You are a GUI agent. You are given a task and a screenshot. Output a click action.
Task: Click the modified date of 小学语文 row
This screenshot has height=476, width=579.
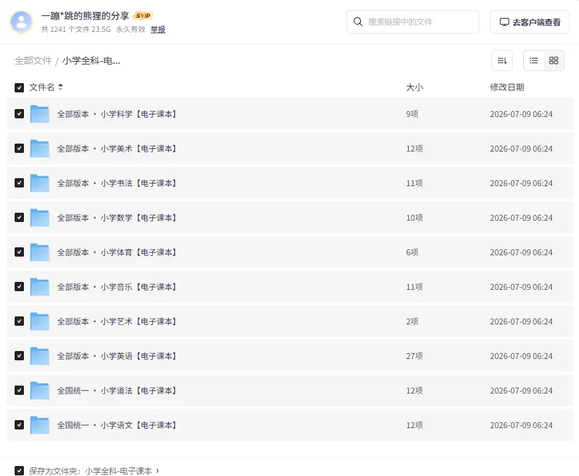pos(521,425)
